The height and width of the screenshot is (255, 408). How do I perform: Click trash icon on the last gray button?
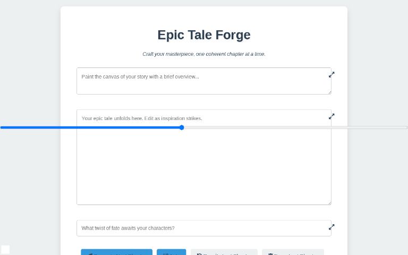click(270, 253)
